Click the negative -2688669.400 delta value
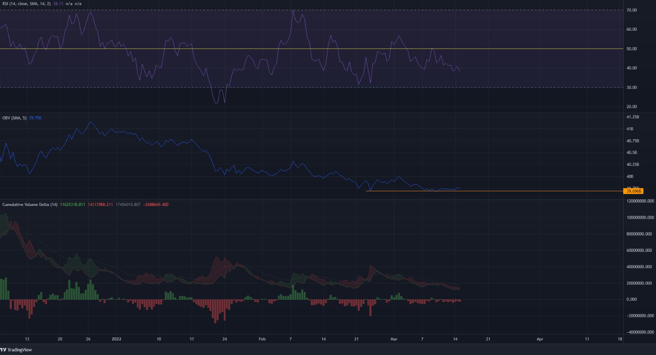 pyautogui.click(x=156, y=204)
